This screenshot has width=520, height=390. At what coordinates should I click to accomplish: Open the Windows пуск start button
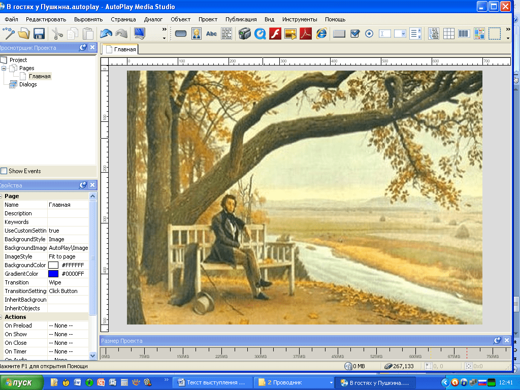pos(21,383)
